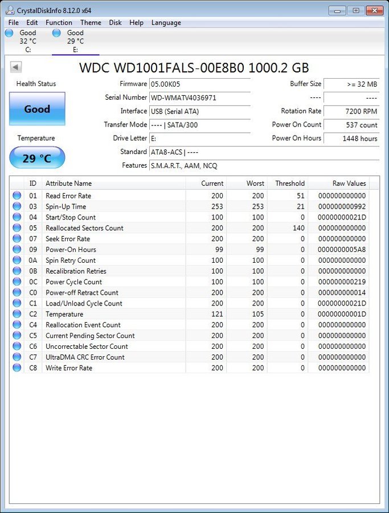389x513 pixels.
Task: Open the Disk menu
Action: point(115,23)
